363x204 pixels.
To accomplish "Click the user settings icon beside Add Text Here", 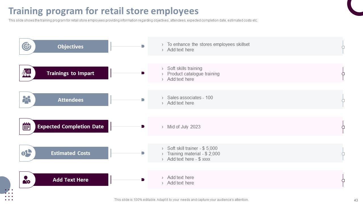I will pos(27,180).
